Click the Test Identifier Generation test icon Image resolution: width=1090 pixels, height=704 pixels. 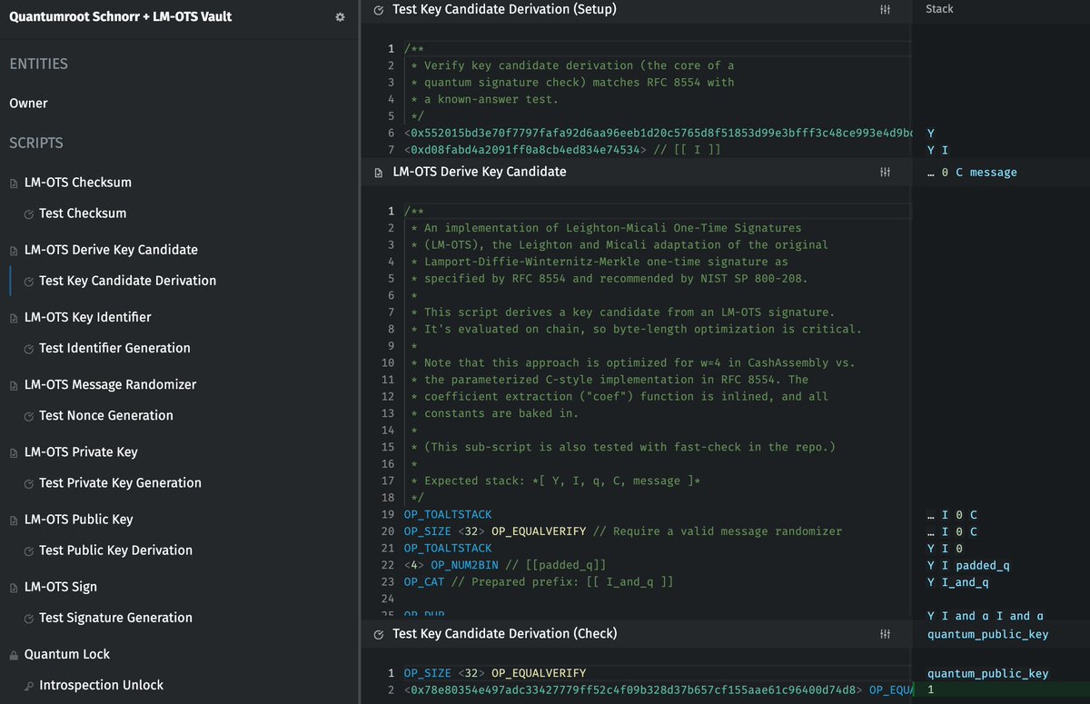tap(29, 349)
